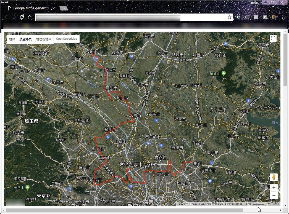The height and width of the screenshot is (214, 289).
Task: Click the 柏市 label on the map
Action: tap(198, 164)
